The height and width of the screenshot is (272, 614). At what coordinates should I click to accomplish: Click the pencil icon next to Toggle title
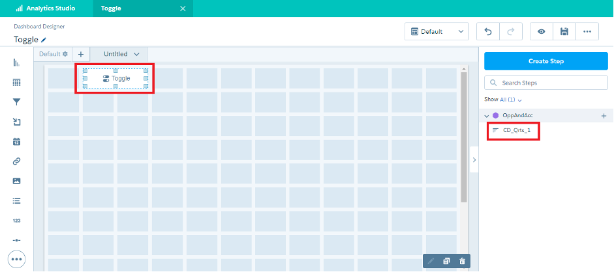pyautogui.click(x=44, y=40)
